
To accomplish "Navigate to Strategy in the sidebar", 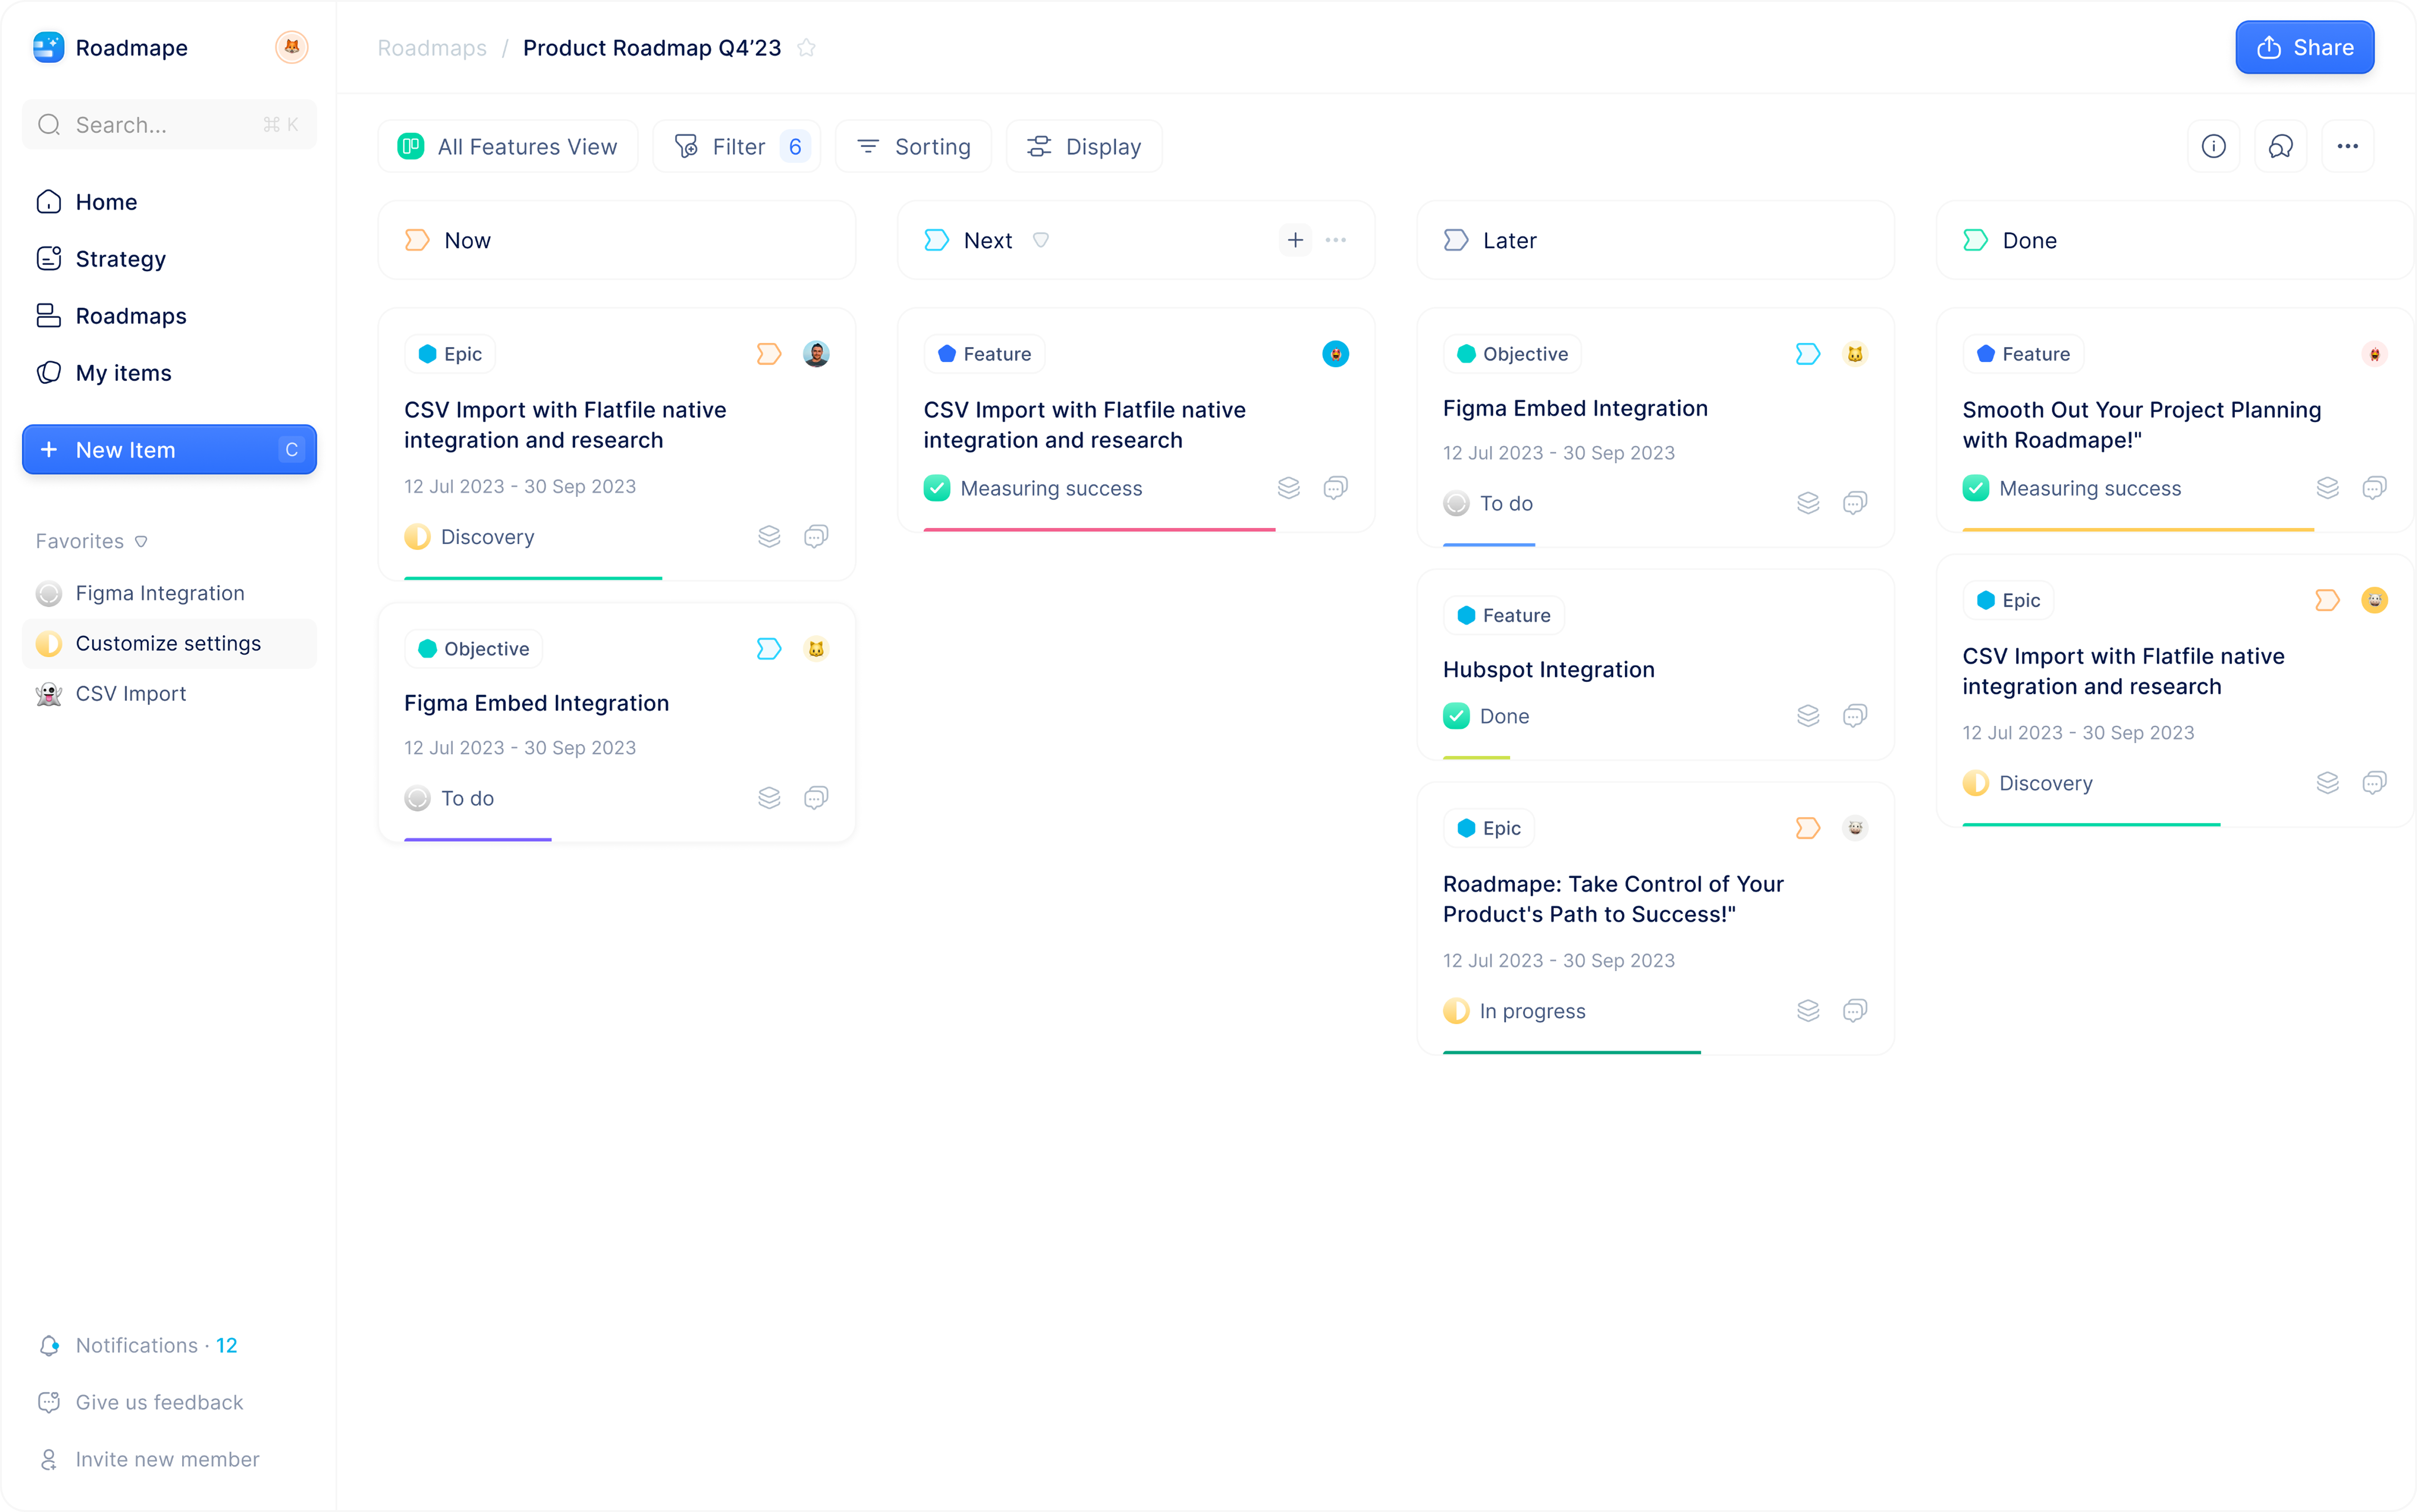I will pyautogui.click(x=120, y=258).
